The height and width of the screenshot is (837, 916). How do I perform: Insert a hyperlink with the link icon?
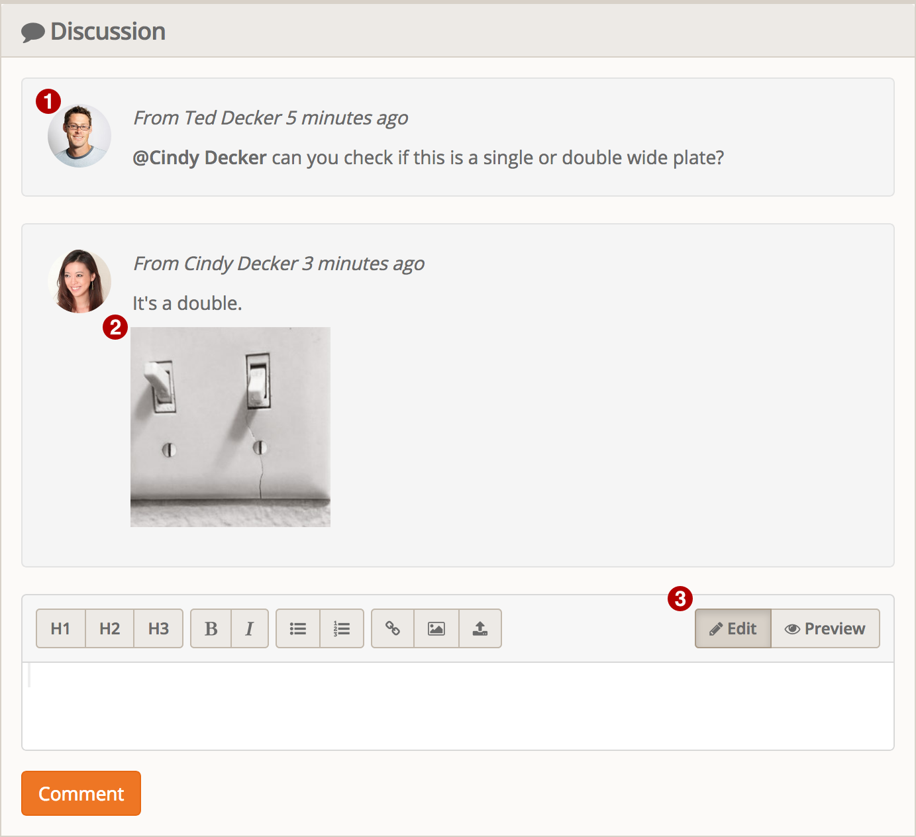[x=393, y=628]
